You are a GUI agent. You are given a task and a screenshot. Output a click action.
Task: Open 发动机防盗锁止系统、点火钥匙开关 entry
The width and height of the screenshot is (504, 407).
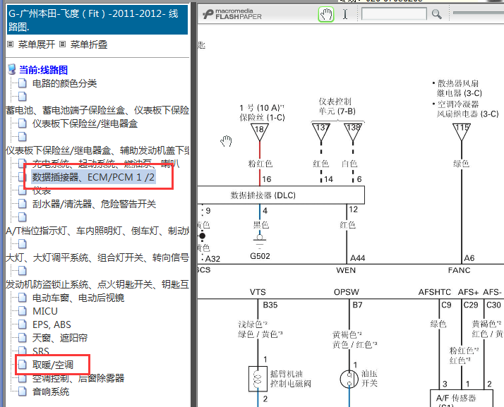[x=97, y=284]
